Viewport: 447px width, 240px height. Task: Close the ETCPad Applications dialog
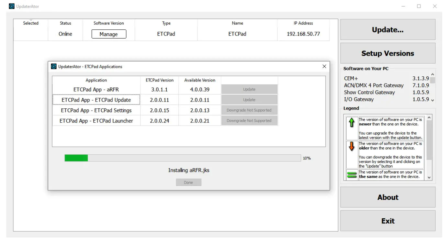coord(324,66)
